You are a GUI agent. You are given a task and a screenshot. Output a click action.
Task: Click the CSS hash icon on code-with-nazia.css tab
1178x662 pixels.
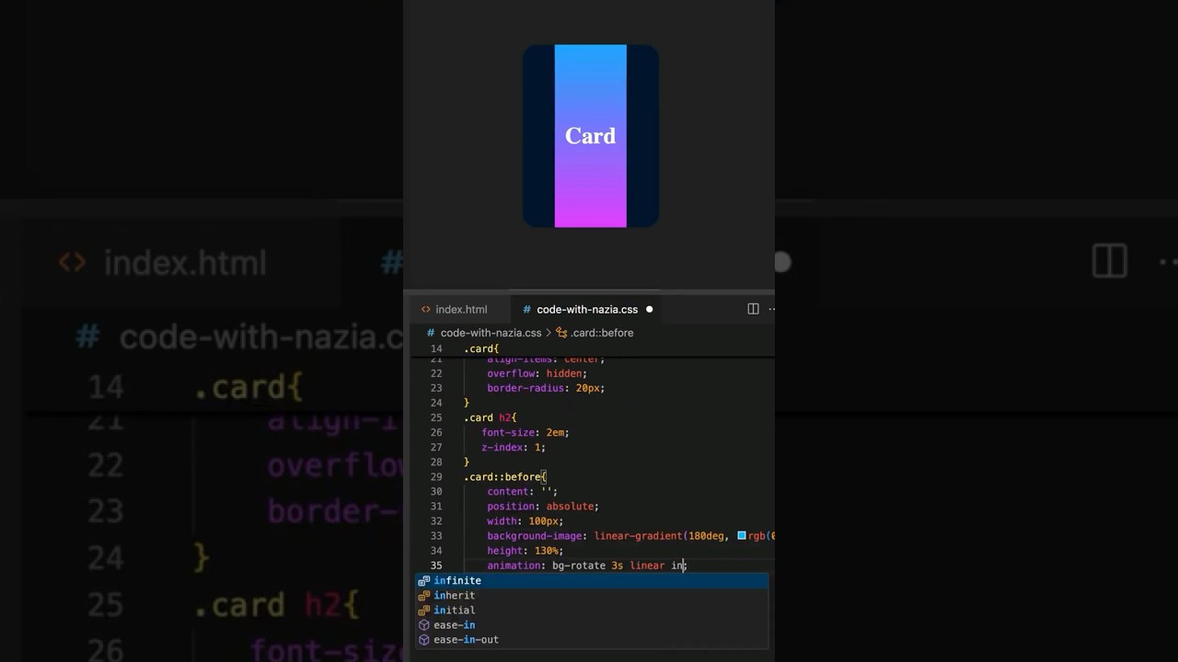[x=526, y=310]
